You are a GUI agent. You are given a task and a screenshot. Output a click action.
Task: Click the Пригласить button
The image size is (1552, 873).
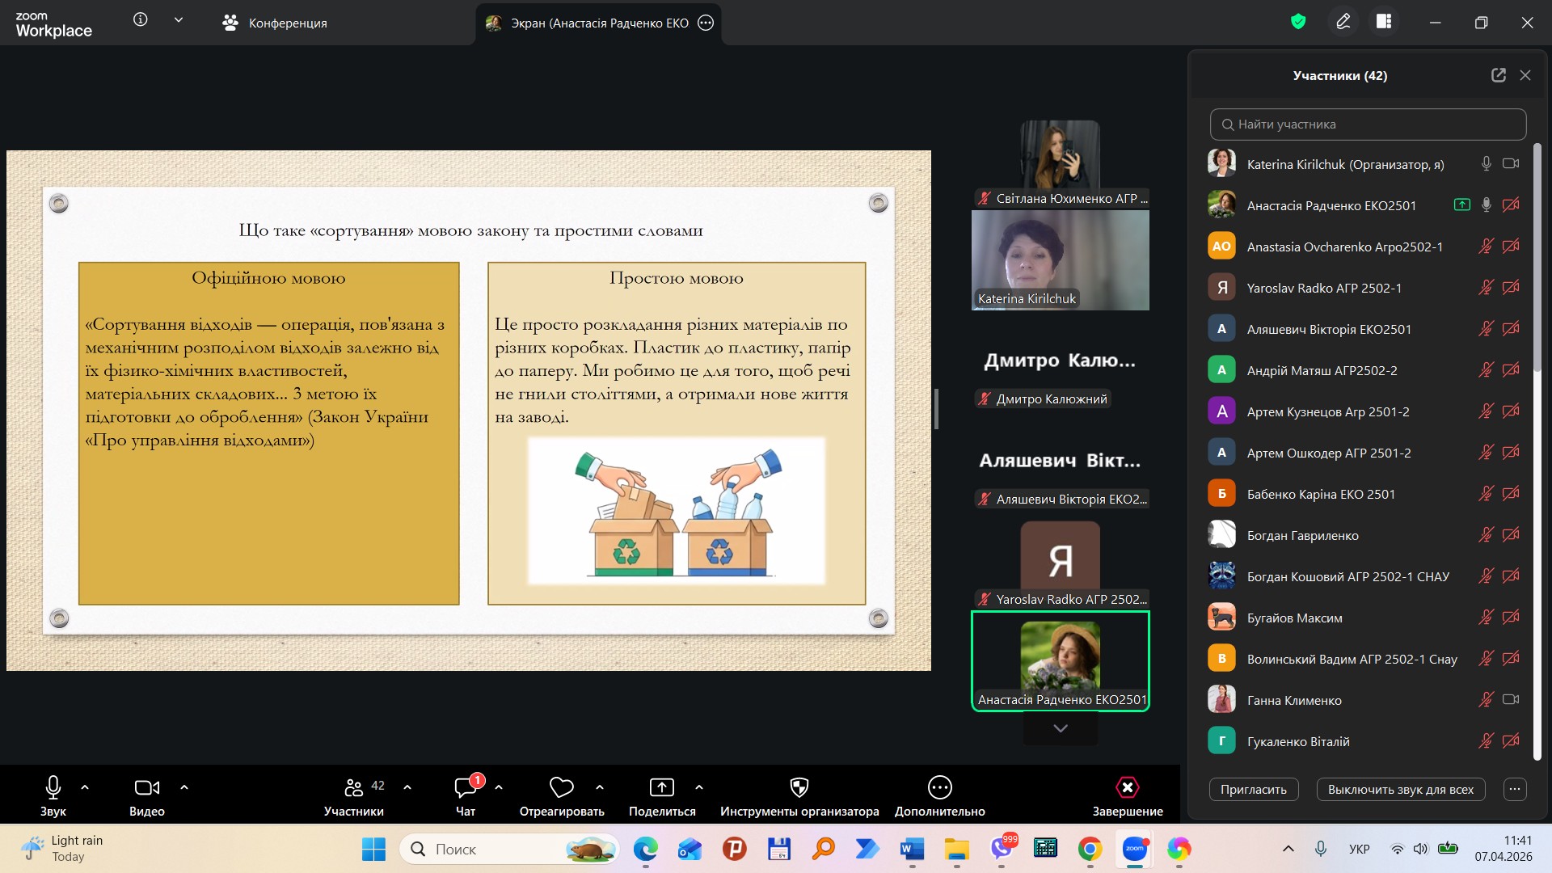coord(1253,790)
